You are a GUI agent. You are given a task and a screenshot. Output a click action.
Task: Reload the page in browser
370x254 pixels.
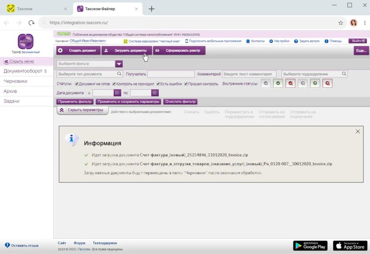pos(31,23)
